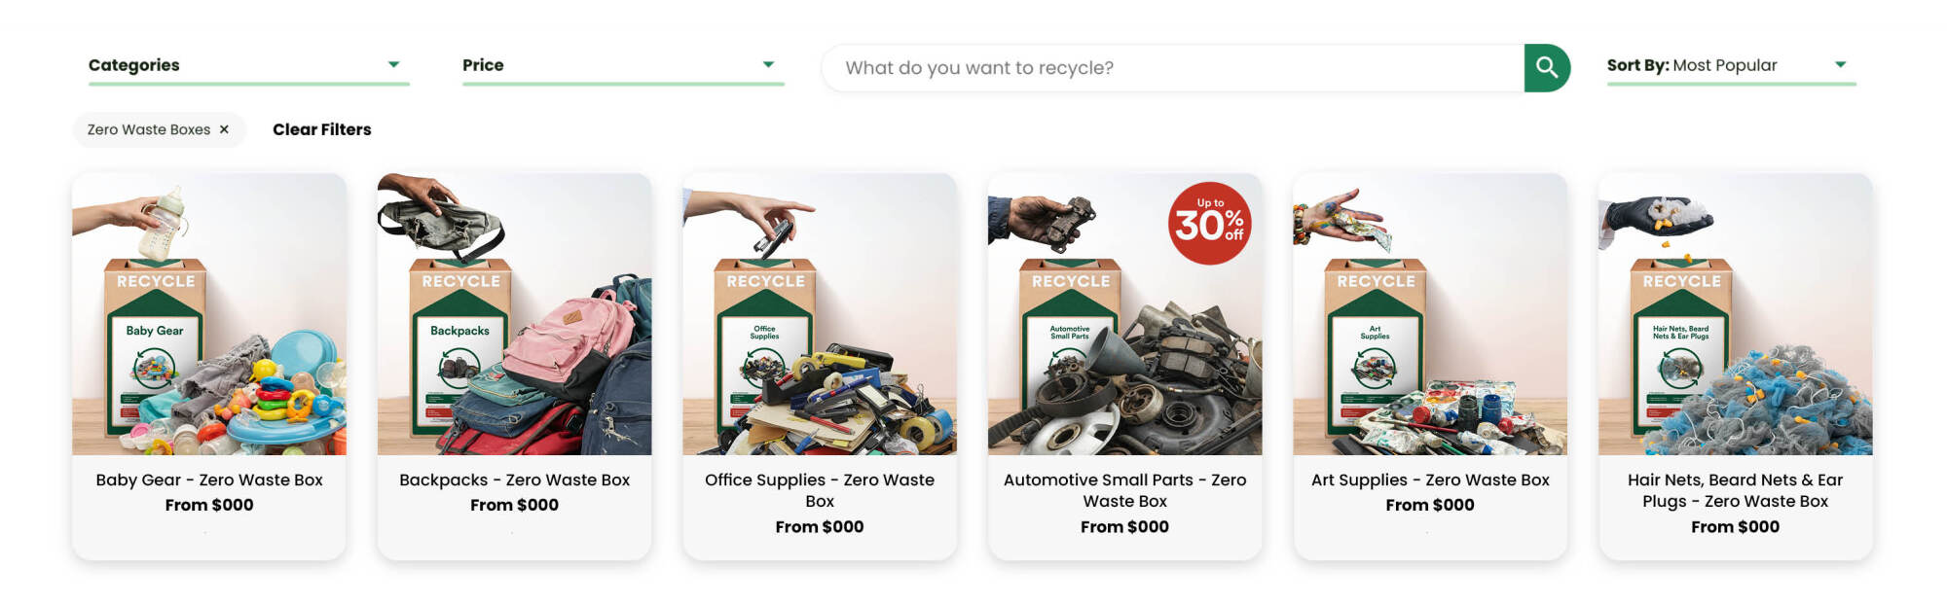Expand the Categories dropdown arrow
Viewport: 1947px width, 604px height.
pos(393,64)
